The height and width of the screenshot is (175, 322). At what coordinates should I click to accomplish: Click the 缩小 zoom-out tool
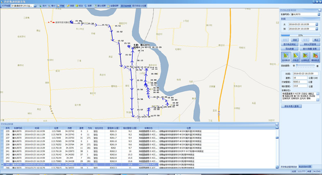52,6
